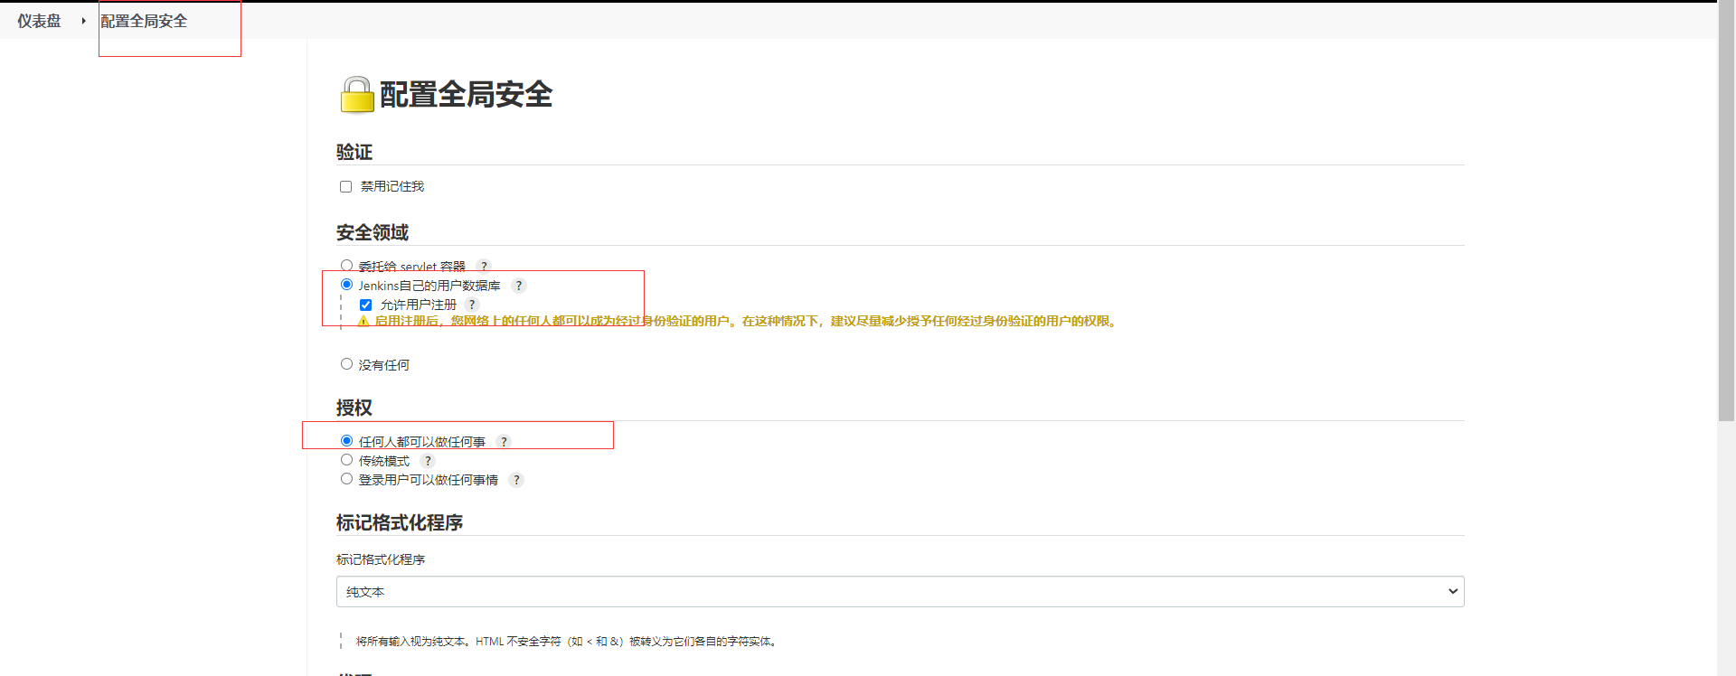Viewport: 1736px width, 676px height.
Task: Enable the 禁用记住我 checkbox
Action: click(x=345, y=186)
